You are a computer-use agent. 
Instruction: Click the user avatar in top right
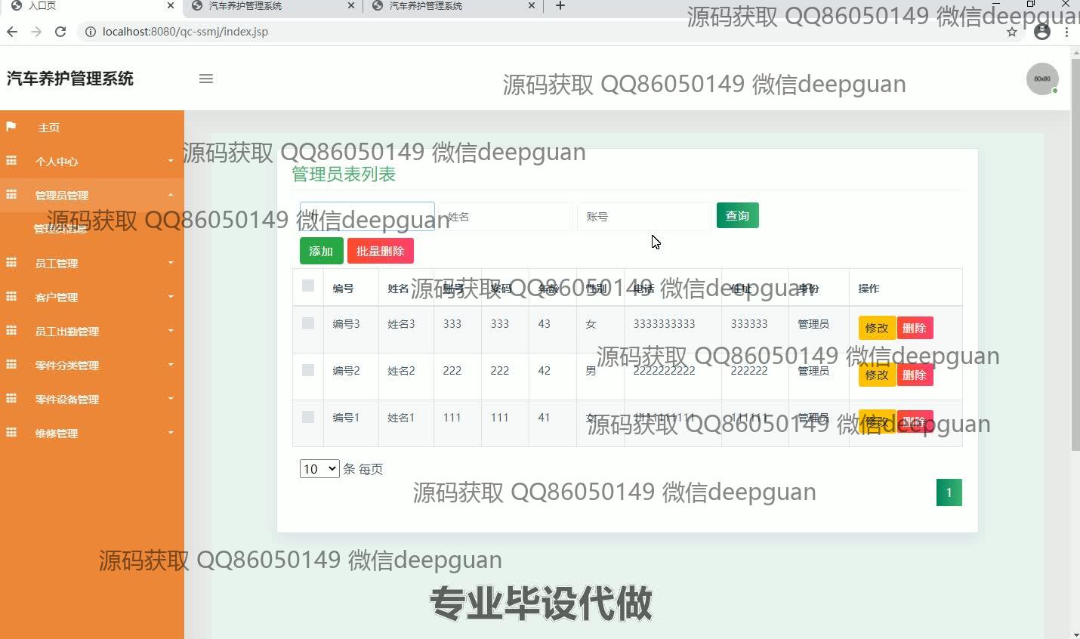tap(1041, 79)
